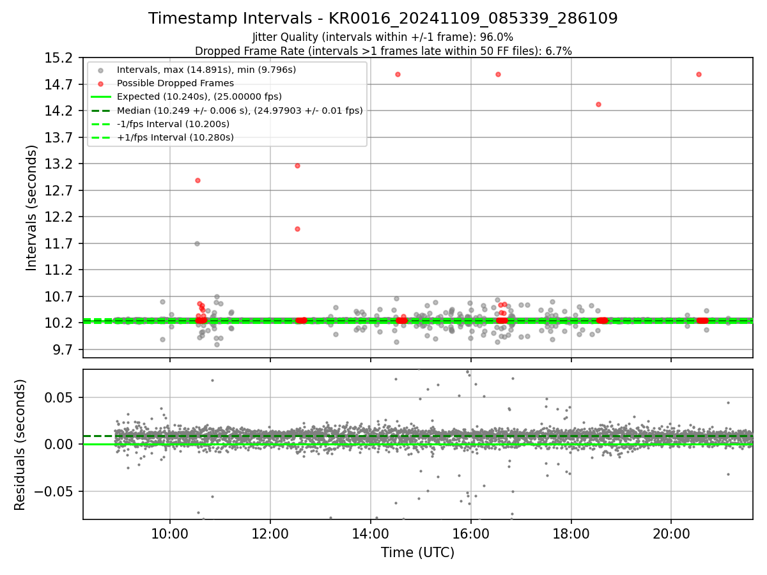Click the red dropped-frame point near 12.9 seconds
This screenshot has width=767, height=575.
click(198, 180)
